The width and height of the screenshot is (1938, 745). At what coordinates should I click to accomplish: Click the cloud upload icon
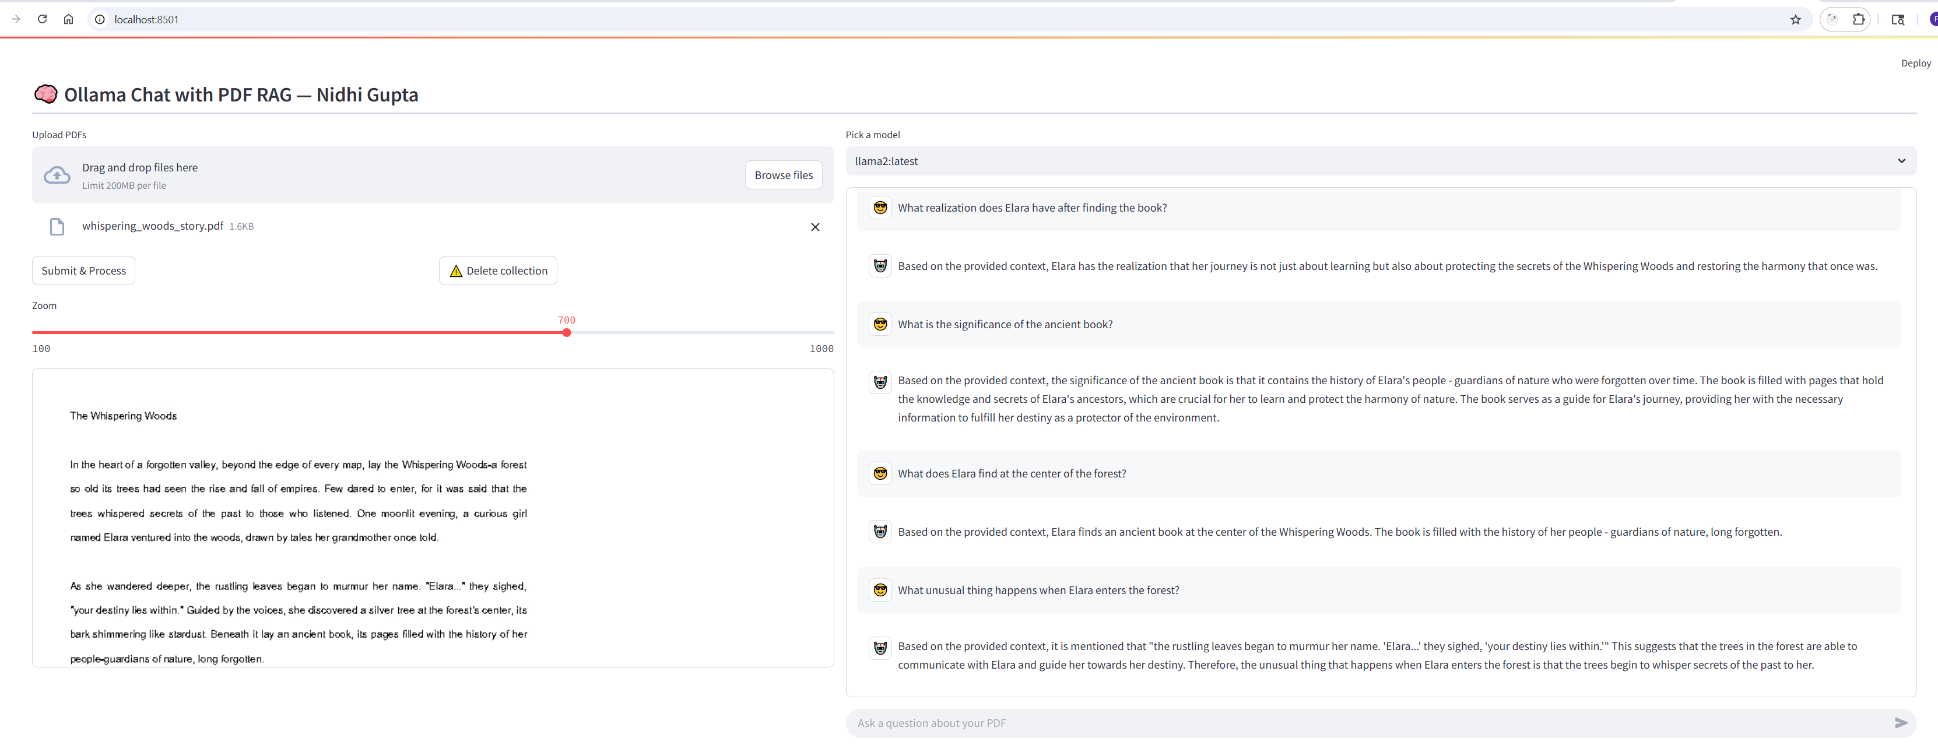[57, 175]
